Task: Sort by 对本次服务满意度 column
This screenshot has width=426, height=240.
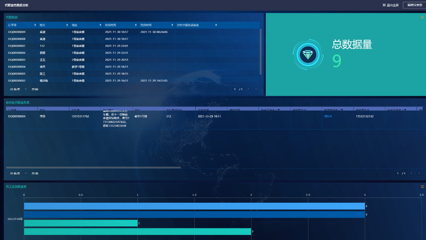Action: click(x=216, y=25)
